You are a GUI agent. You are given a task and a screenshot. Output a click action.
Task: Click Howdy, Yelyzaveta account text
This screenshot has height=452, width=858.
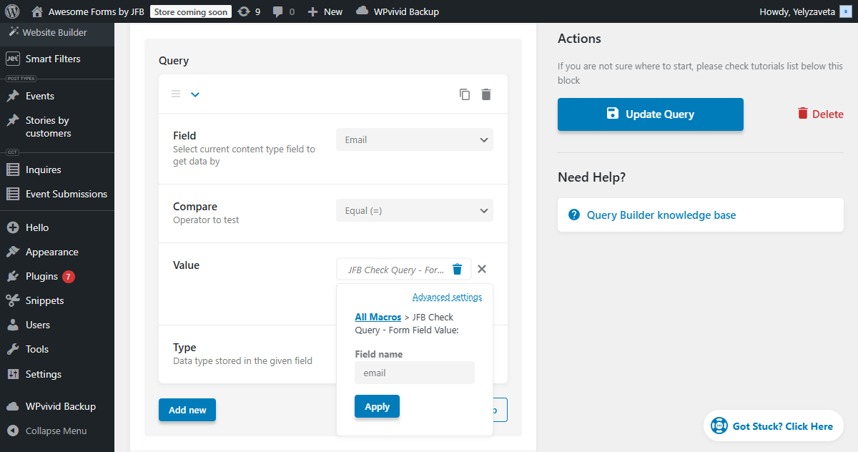click(x=797, y=11)
